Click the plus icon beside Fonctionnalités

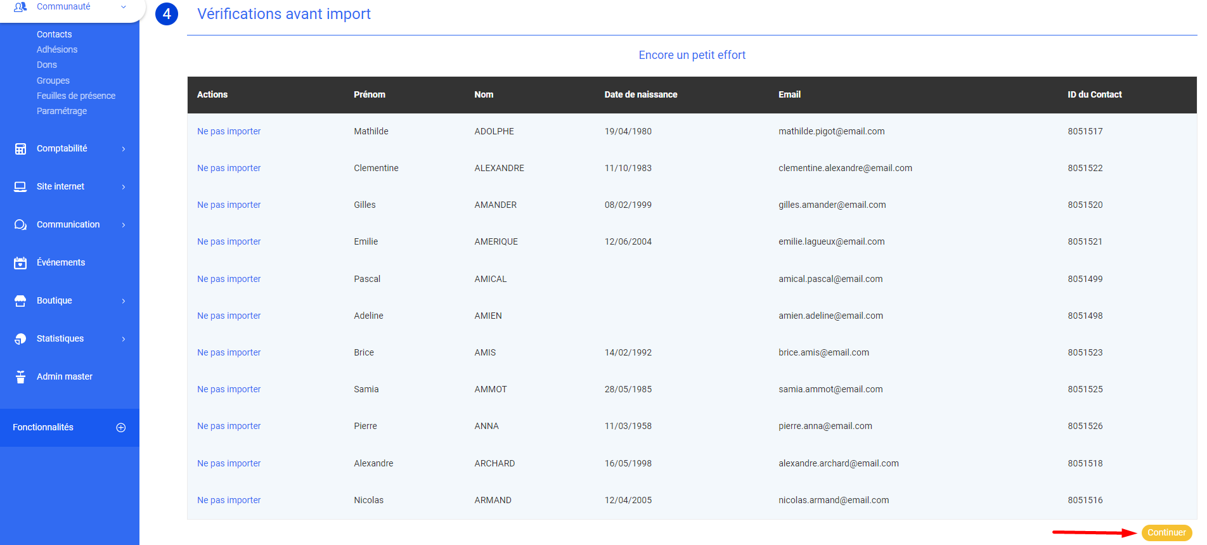pyautogui.click(x=121, y=428)
